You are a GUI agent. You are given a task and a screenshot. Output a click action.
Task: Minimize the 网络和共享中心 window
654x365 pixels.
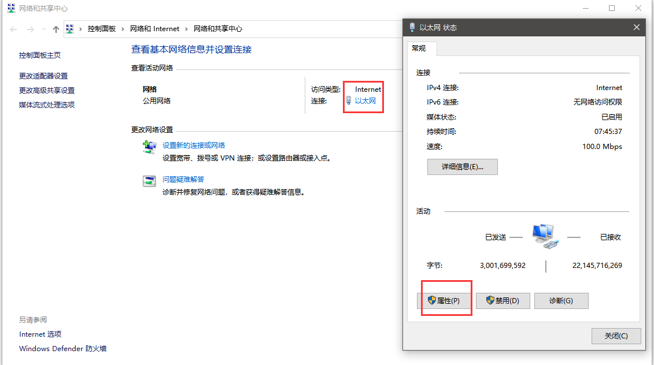click(x=586, y=8)
